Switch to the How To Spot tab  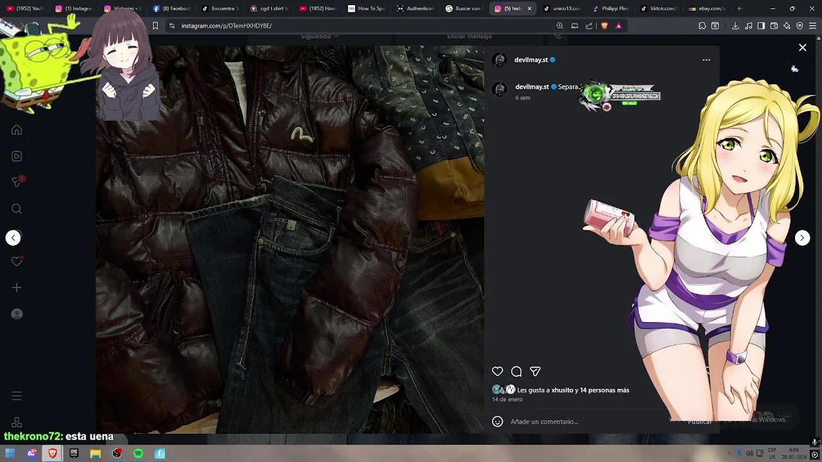tap(366, 8)
